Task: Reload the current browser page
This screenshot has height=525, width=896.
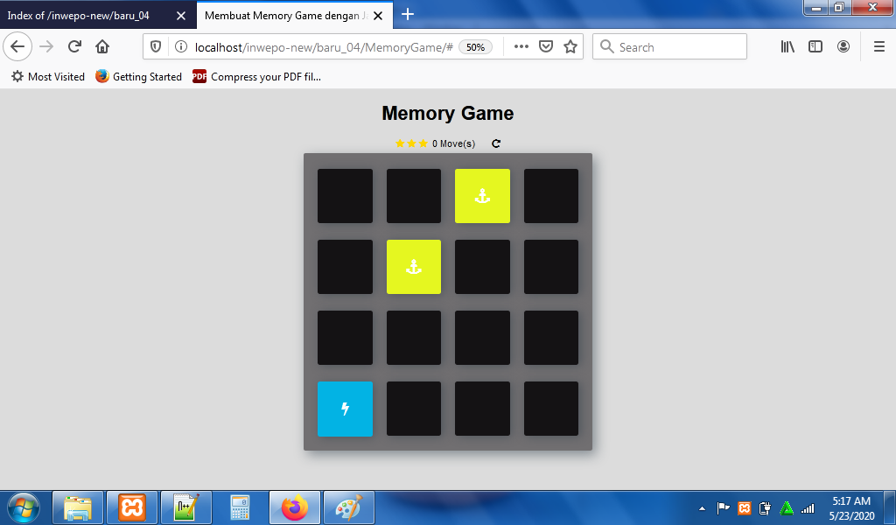Action: (74, 46)
